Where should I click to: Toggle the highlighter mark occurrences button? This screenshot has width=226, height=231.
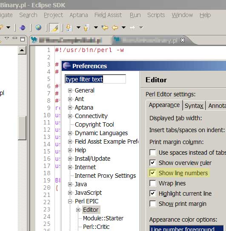(x=54, y=28)
